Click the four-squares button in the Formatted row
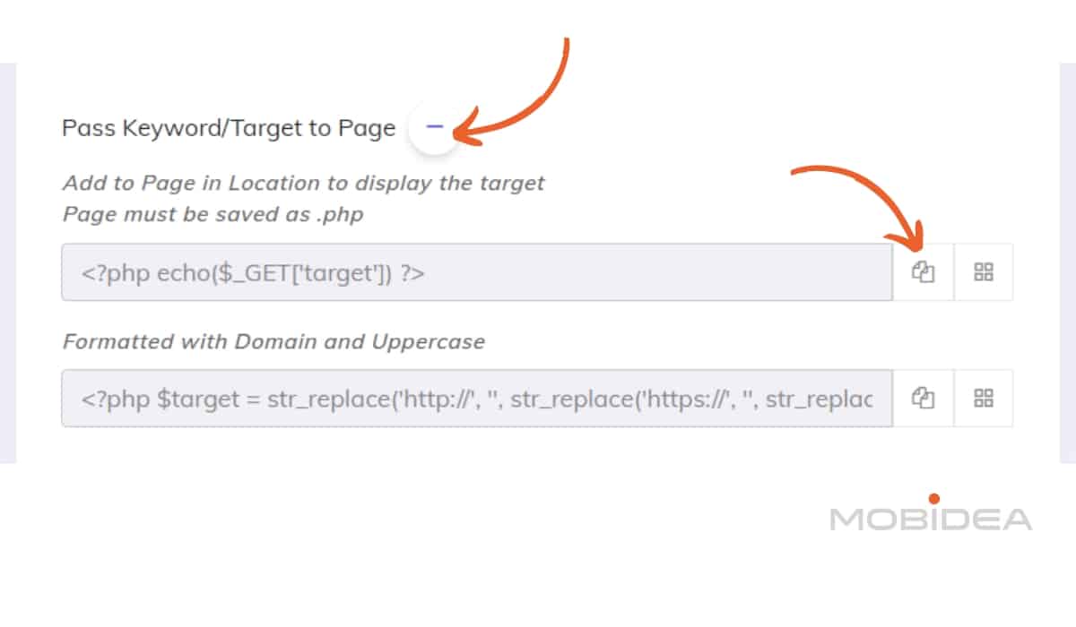1076x627 pixels. coord(984,398)
